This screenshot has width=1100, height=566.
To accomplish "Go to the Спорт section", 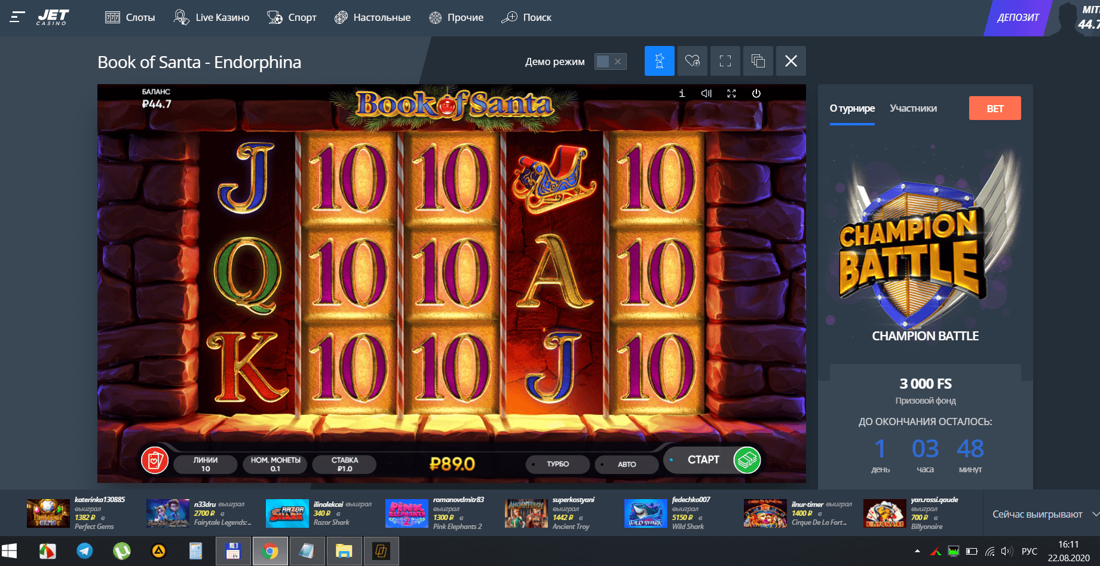I will coord(292,17).
